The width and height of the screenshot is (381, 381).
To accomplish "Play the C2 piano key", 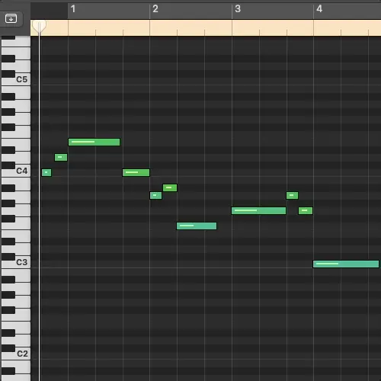I will click(21, 354).
